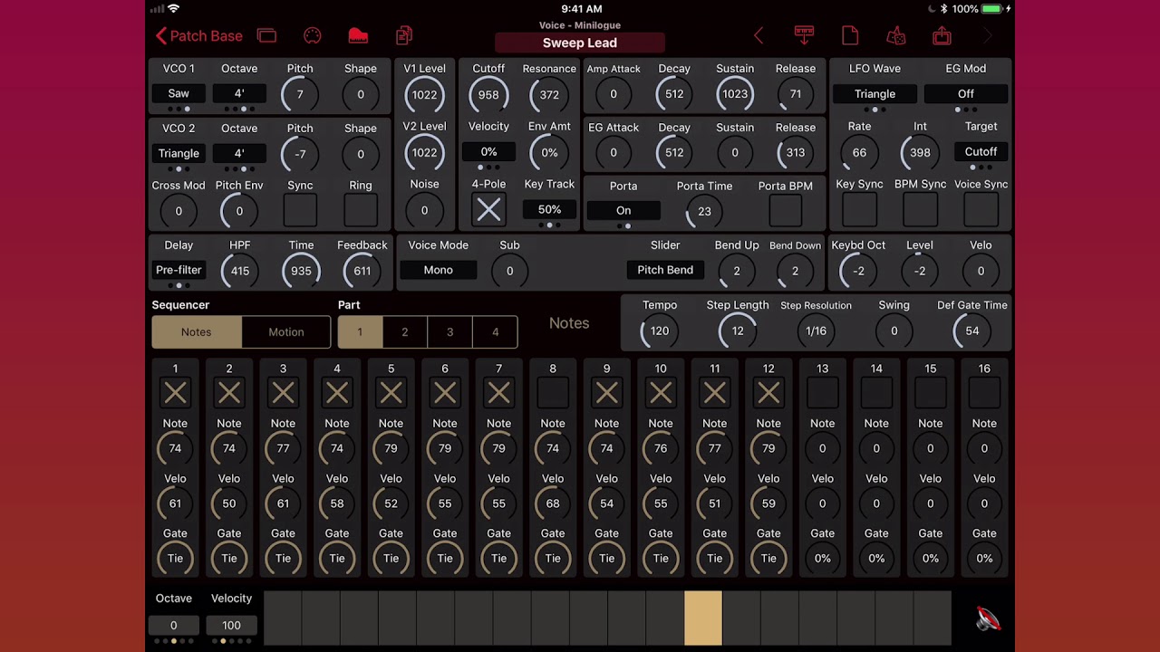Click the fetch from synth icon

pyautogui.click(x=804, y=35)
